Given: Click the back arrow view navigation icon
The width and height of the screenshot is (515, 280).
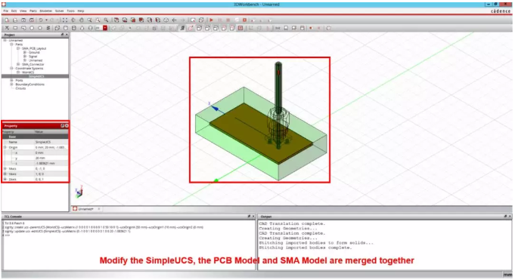Looking at the screenshot, I should [175, 20].
